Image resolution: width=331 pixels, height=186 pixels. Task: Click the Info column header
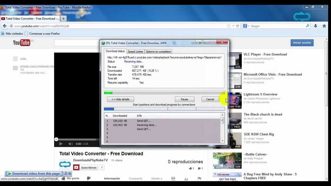(139, 116)
